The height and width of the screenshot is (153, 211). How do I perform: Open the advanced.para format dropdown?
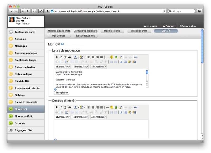pyautogui.click(x=98, y=117)
